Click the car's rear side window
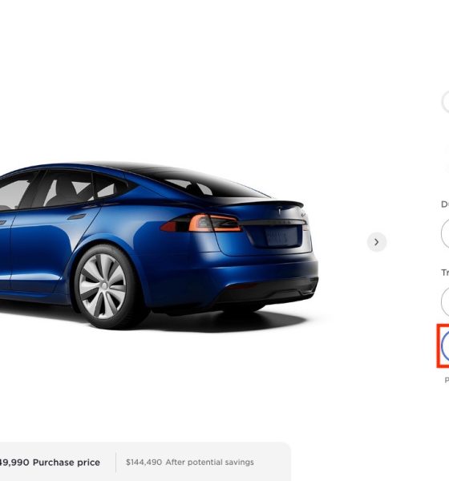Screen dimensions: 449x481 [106, 186]
